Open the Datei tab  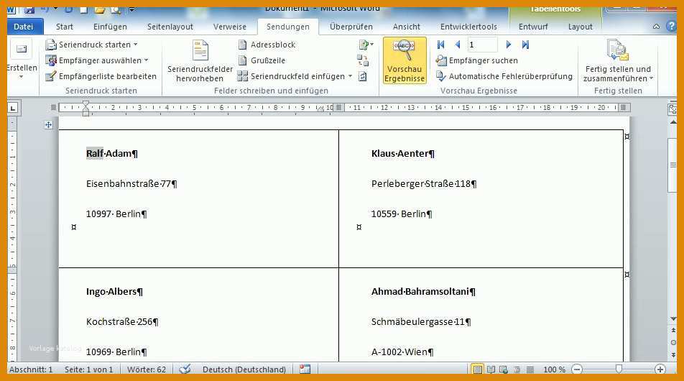[24, 27]
